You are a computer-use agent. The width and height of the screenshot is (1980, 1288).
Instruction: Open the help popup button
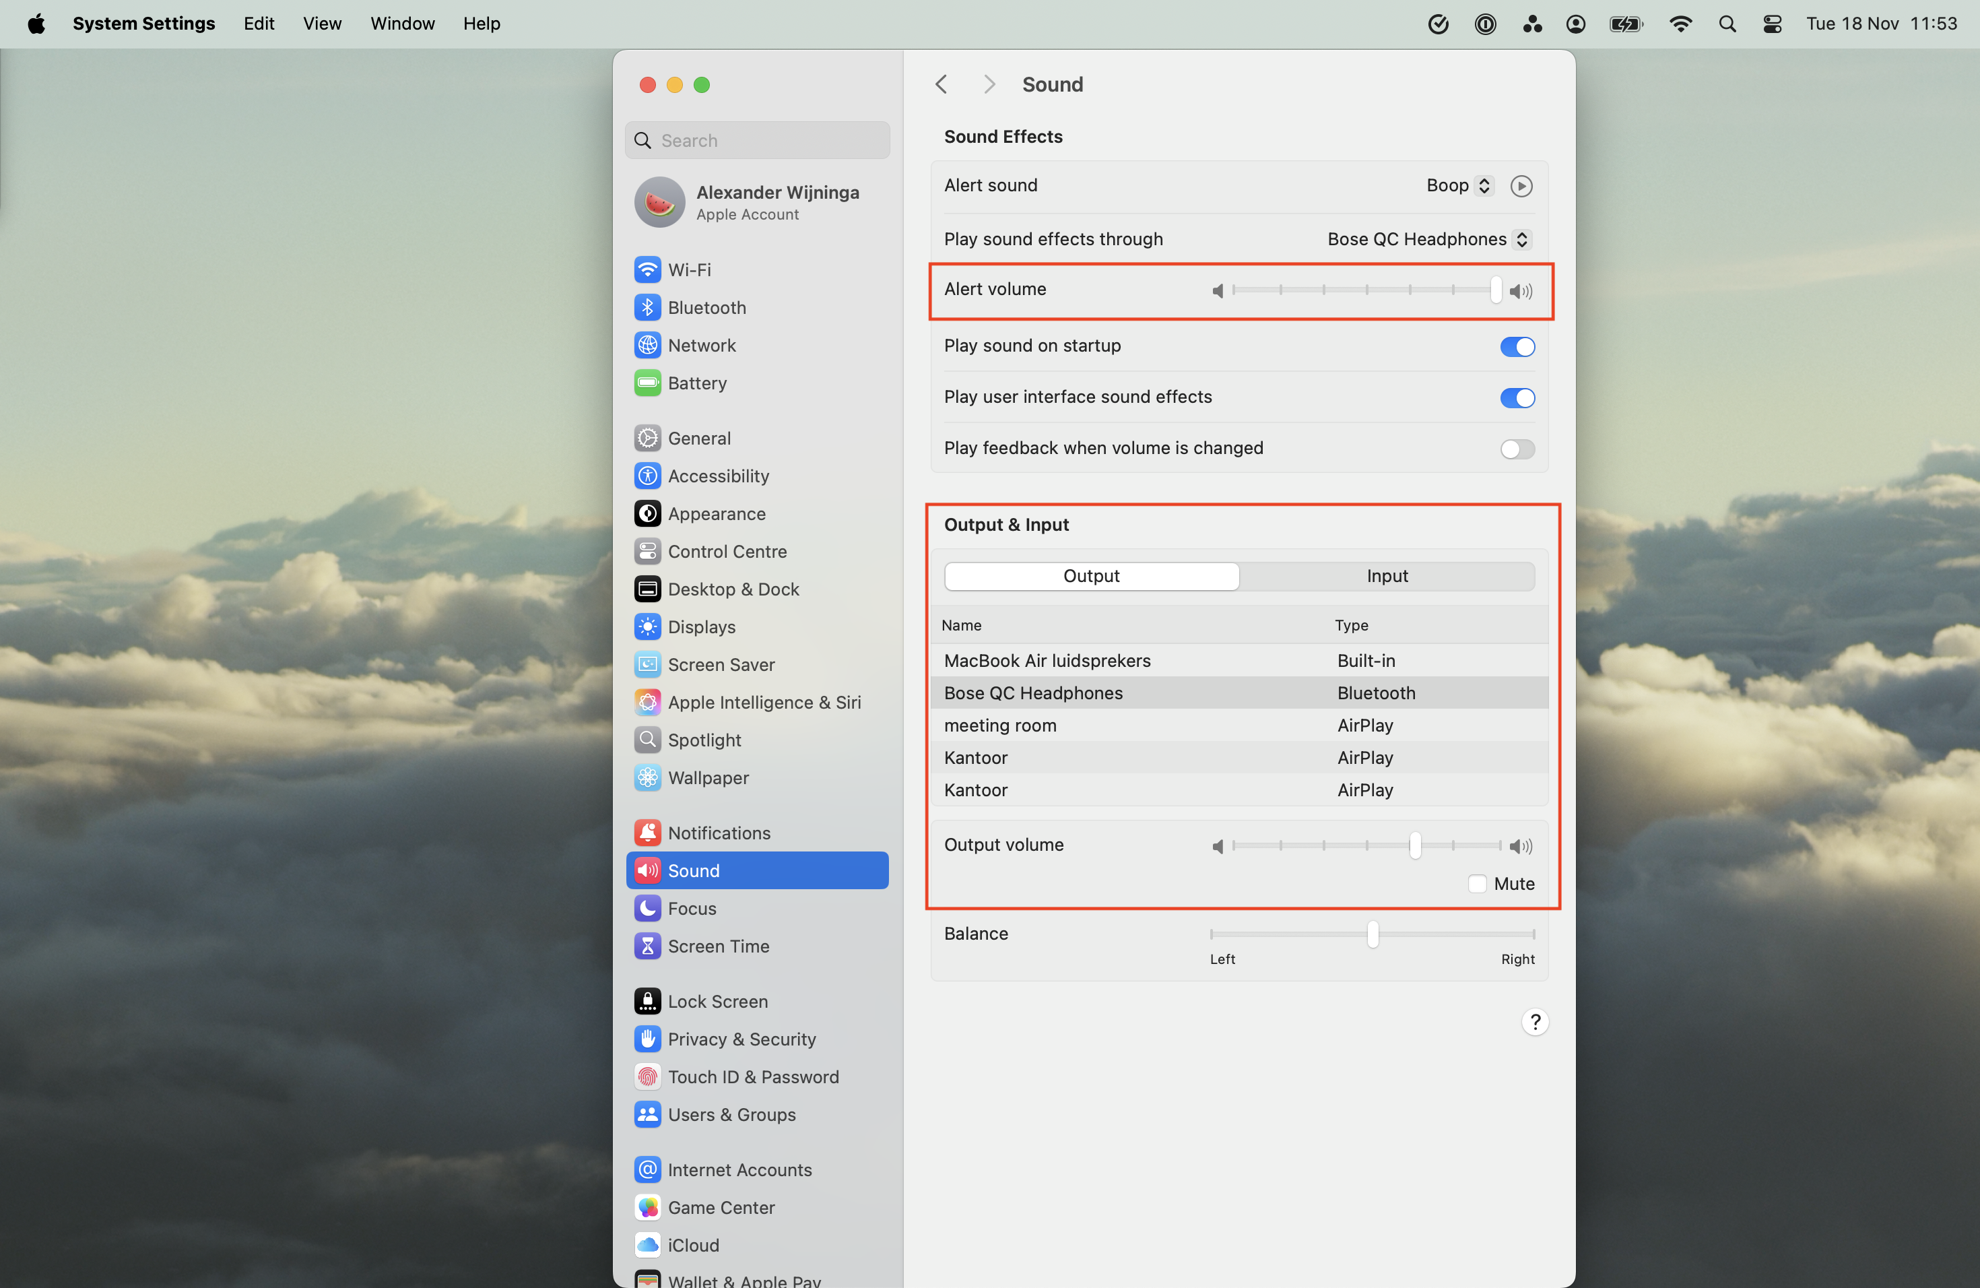[1535, 1022]
